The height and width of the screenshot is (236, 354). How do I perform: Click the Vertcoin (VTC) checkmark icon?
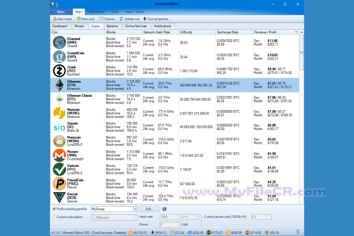(59, 169)
